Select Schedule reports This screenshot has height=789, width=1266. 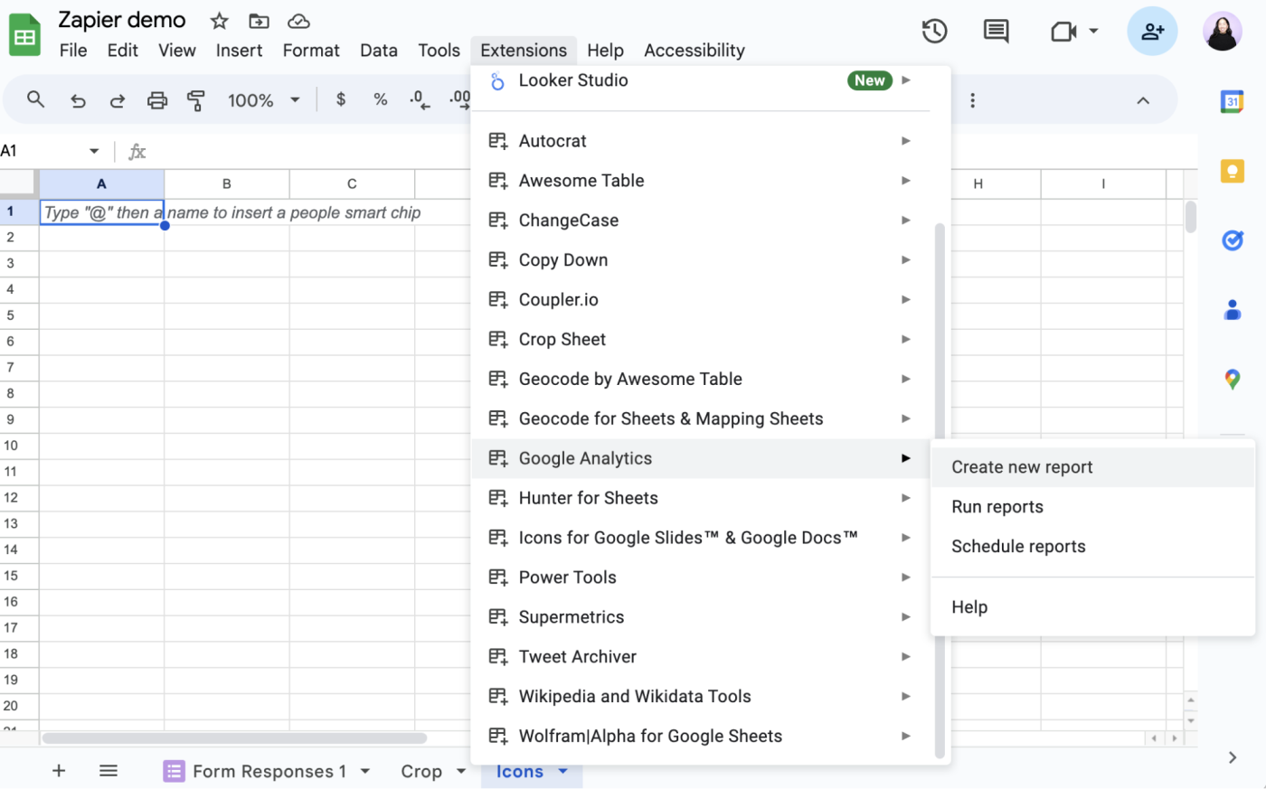(1092, 547)
